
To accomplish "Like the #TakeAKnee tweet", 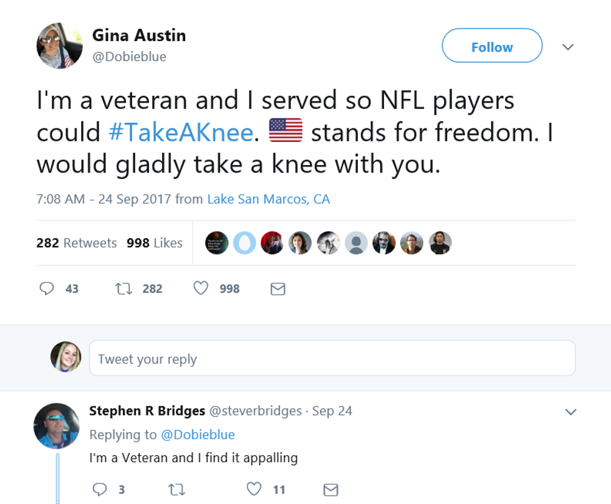I will (x=200, y=288).
